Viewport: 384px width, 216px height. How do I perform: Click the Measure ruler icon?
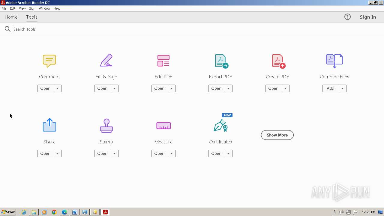pyautogui.click(x=163, y=126)
